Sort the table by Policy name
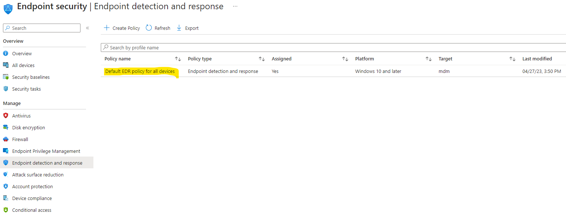The width and height of the screenshot is (566, 214). coord(178,59)
